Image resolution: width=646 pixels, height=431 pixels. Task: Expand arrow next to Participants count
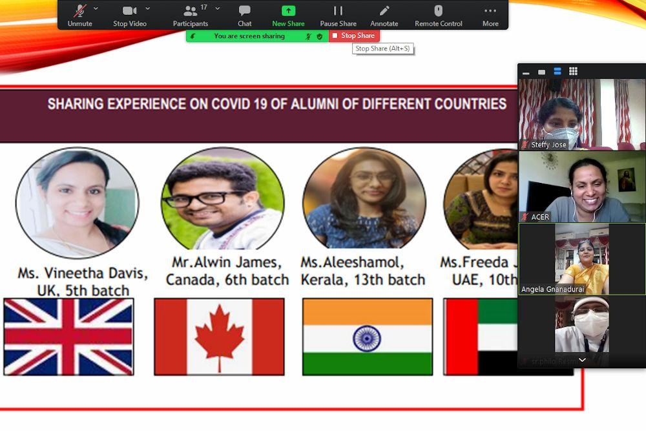[217, 8]
